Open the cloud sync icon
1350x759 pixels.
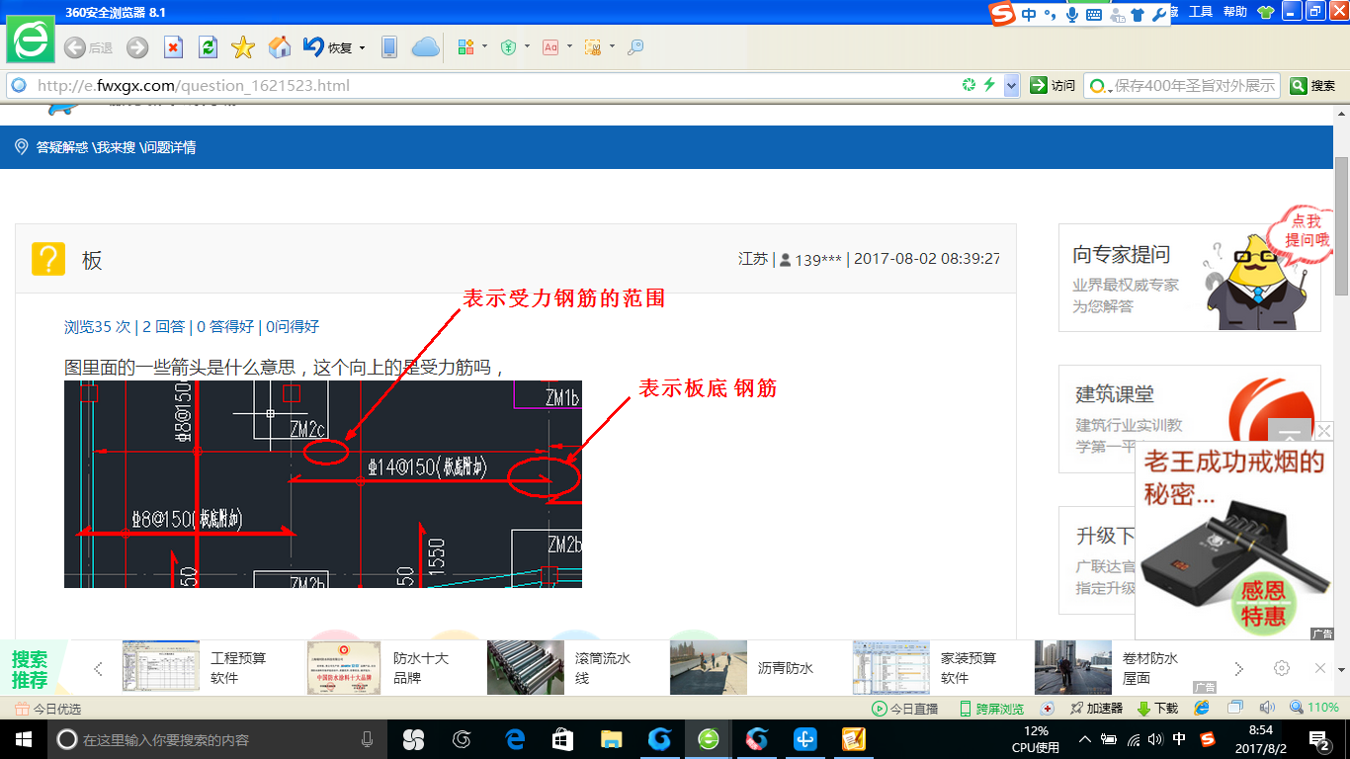(425, 47)
